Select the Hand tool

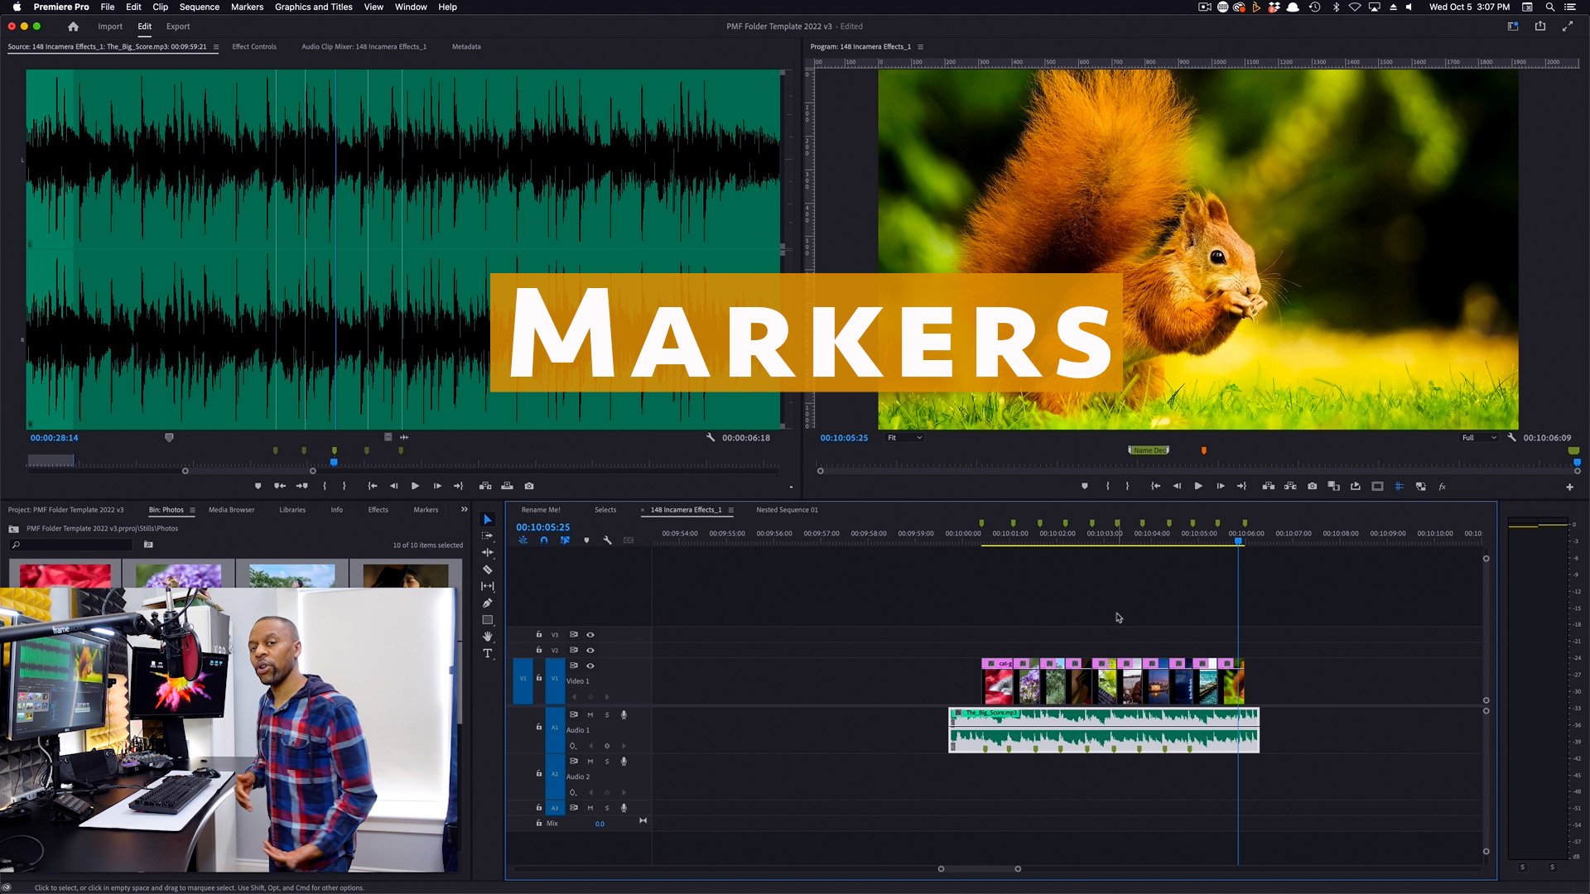pyautogui.click(x=488, y=636)
